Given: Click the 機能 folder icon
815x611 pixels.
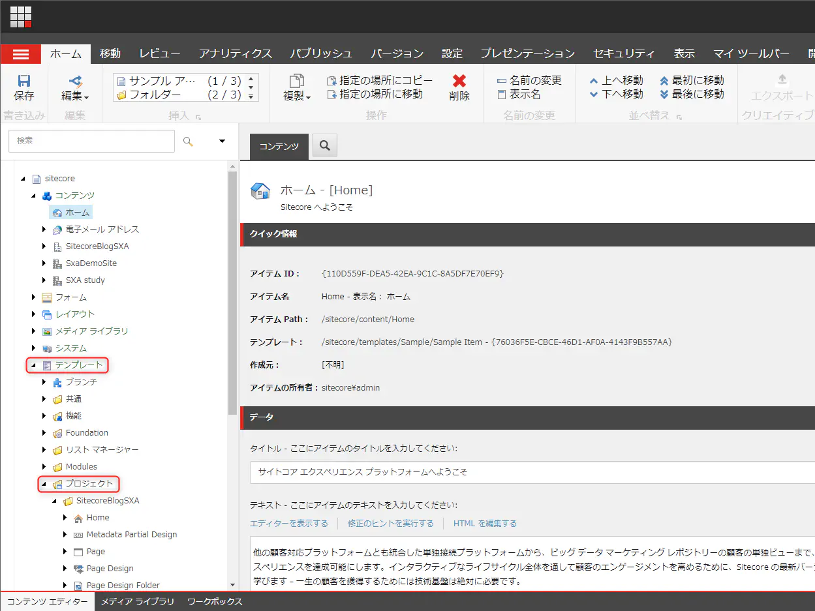Looking at the screenshot, I should pos(57,416).
